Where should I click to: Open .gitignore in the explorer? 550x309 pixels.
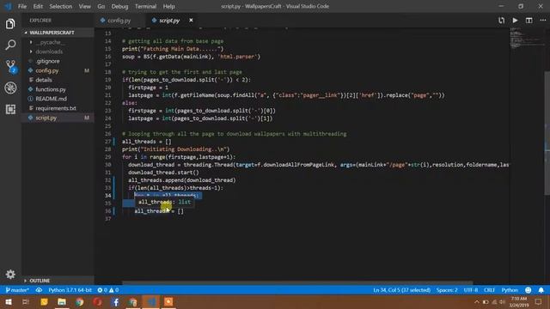(x=58, y=61)
